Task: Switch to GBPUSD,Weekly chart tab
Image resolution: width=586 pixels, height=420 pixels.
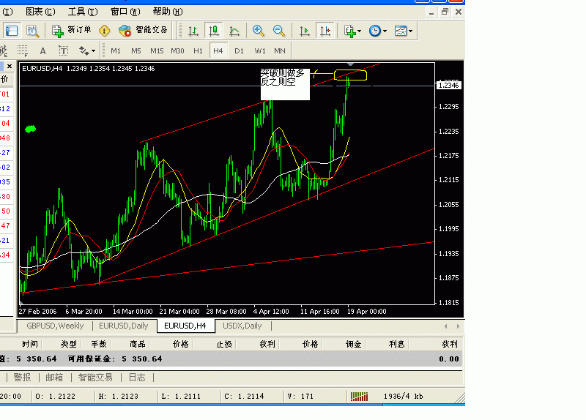Action: tap(55, 326)
